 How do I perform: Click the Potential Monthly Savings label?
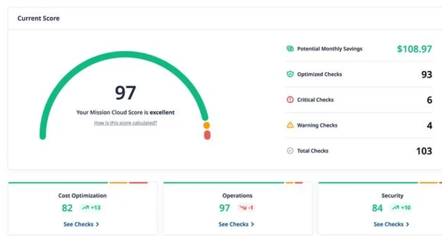point(329,49)
